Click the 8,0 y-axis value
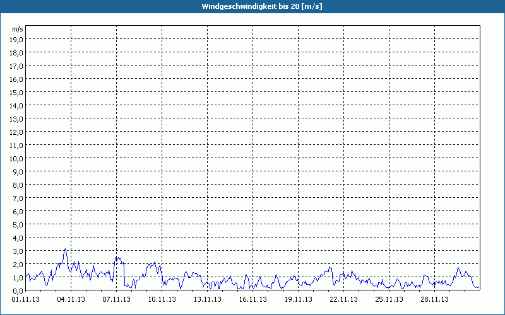Viewport: 505px width, 315px height. (18, 185)
